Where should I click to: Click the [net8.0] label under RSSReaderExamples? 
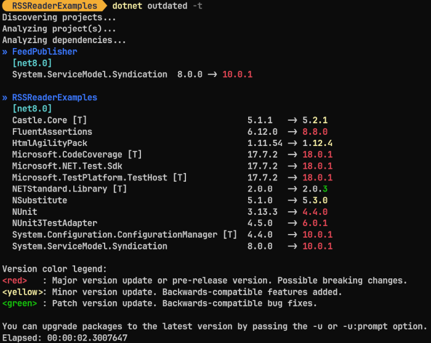click(32, 109)
